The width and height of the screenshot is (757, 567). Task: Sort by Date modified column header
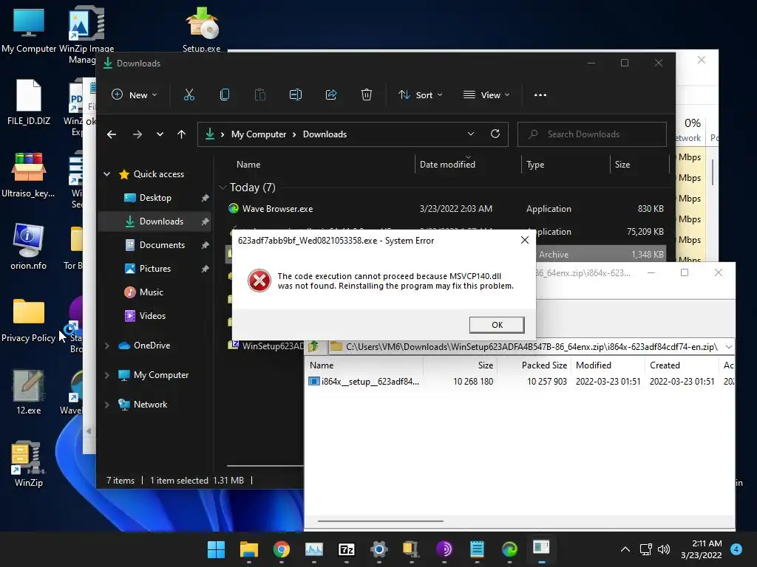point(447,165)
